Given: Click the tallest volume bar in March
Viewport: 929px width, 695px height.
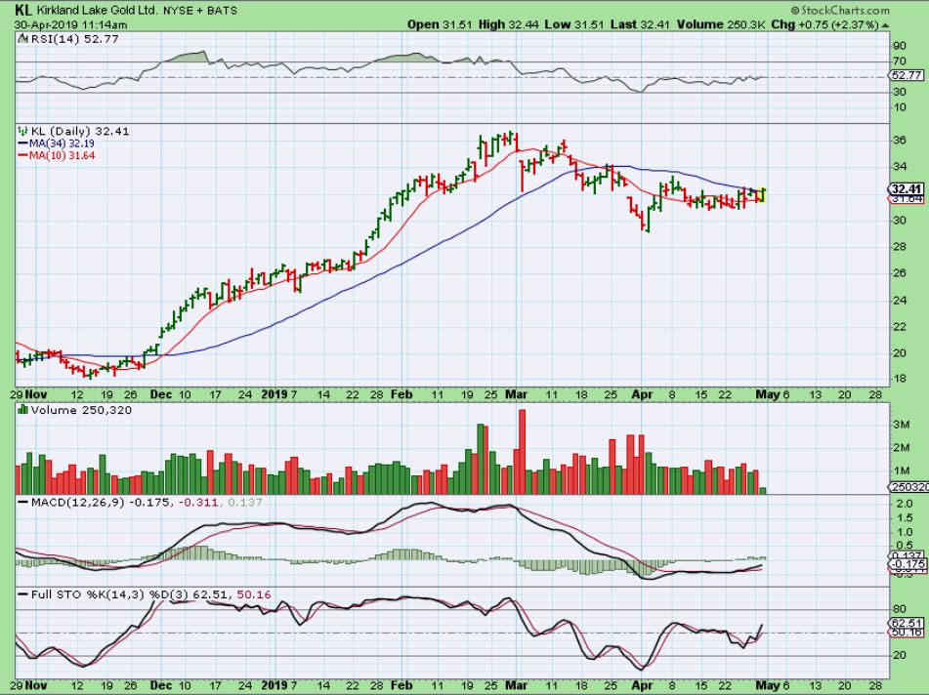Looking at the screenshot, I should [x=522, y=452].
